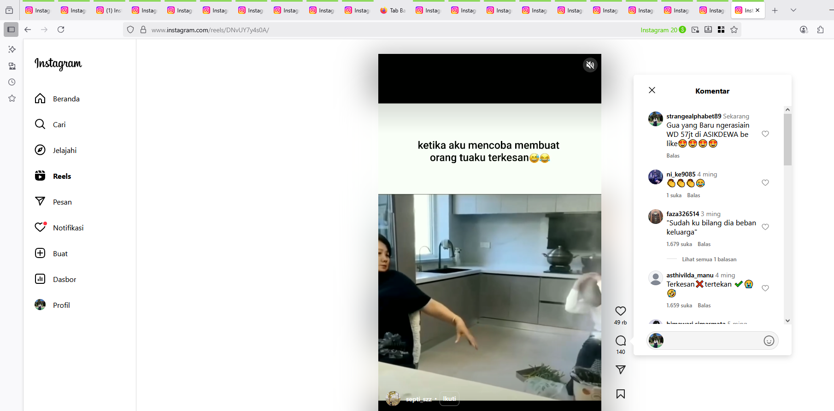
Task: Open Pesan messages
Action: [53, 202]
